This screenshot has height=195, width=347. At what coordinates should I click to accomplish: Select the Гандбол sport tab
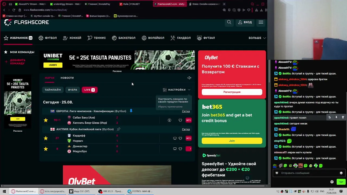pyautogui.click(x=181, y=38)
